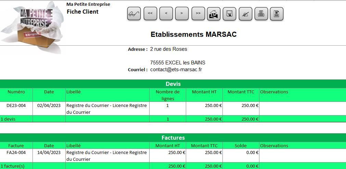346x169 pixels.
Task: Go to previous client with < button
Action: pyautogui.click(x=166, y=14)
